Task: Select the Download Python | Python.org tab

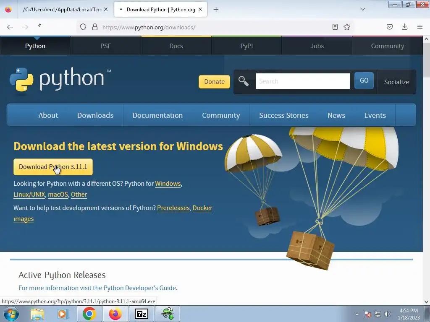Action: [160, 10]
